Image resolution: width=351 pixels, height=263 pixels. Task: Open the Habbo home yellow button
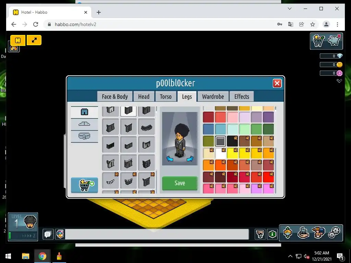click(18, 40)
